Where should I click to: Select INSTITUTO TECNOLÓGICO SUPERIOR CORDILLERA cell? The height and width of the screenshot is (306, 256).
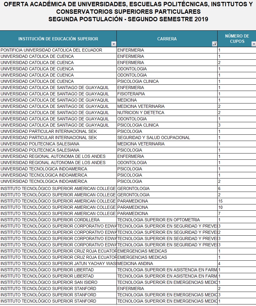(x=58, y=220)
